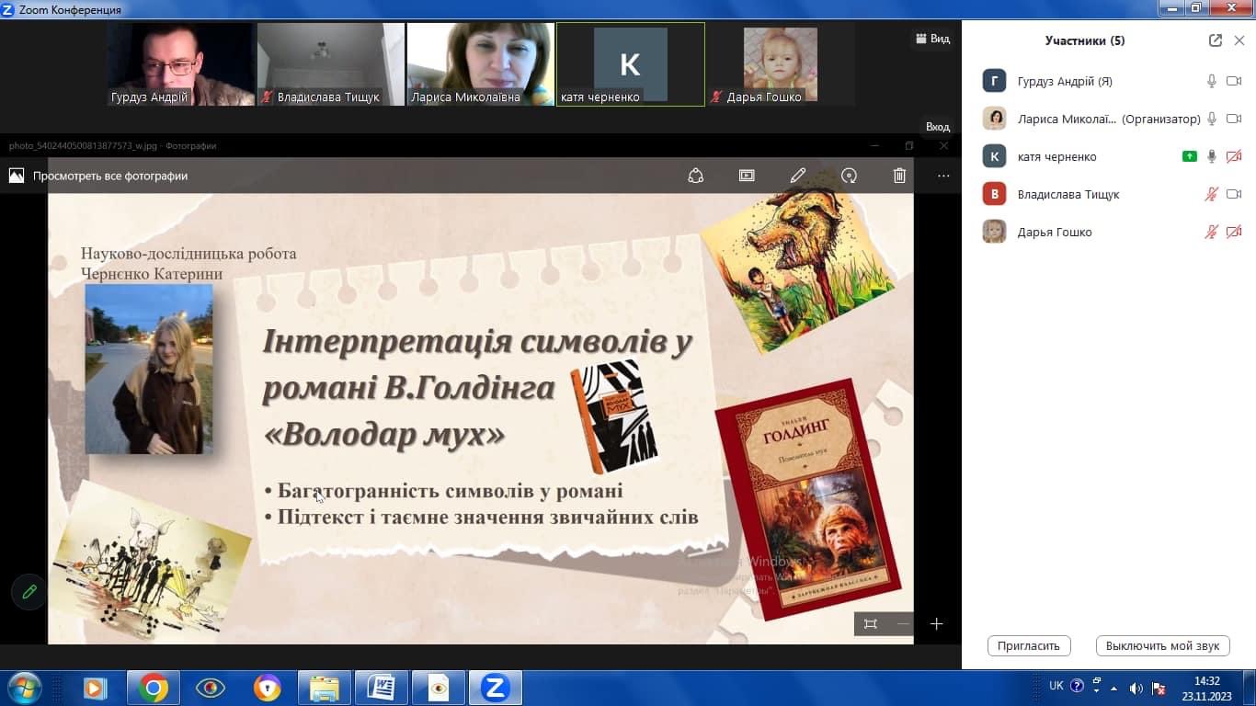
Task: Open Windows Explorer folder from taskbar
Action: [324, 688]
